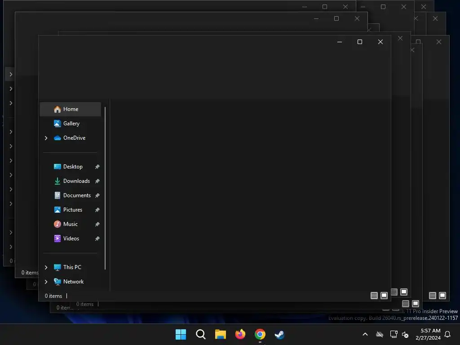Show hidden system tray icons
This screenshot has height=345, width=460.
click(x=365, y=334)
